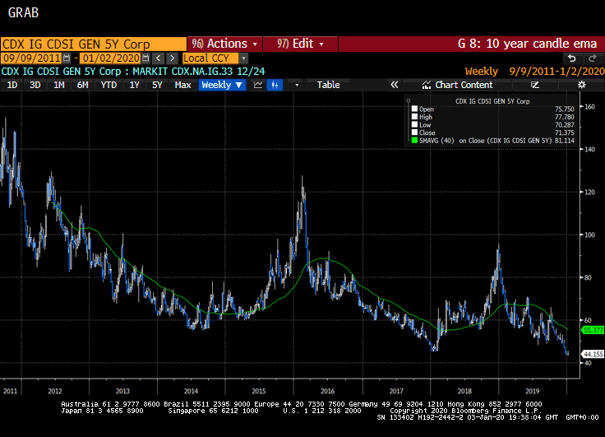The image size is (605, 437).
Task: Open the start date calendar picker icon
Action: (67, 58)
